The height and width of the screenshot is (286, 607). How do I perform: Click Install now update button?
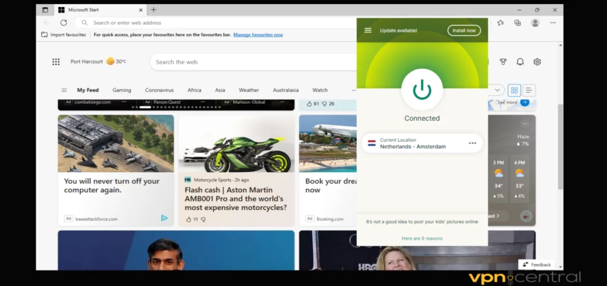(x=464, y=30)
